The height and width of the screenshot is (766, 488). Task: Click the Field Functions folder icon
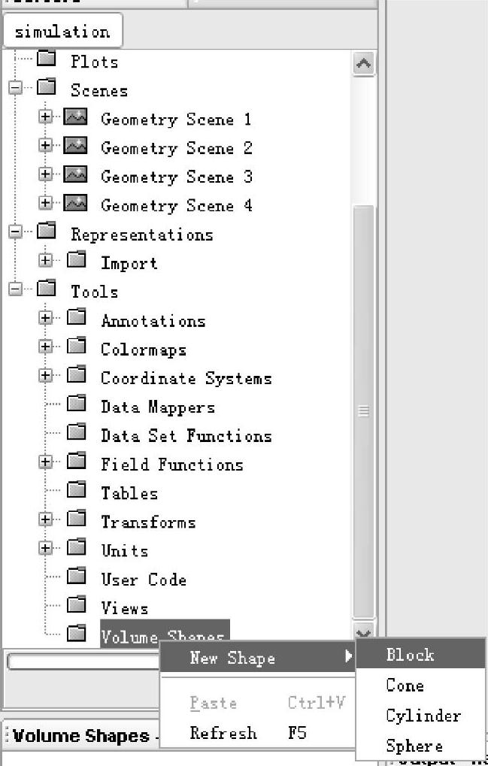tap(77, 462)
